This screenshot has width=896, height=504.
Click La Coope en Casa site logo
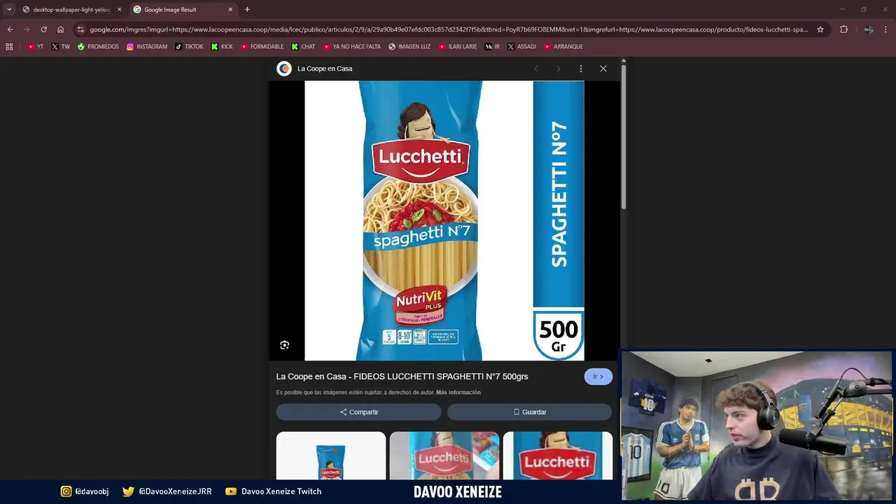click(x=283, y=69)
